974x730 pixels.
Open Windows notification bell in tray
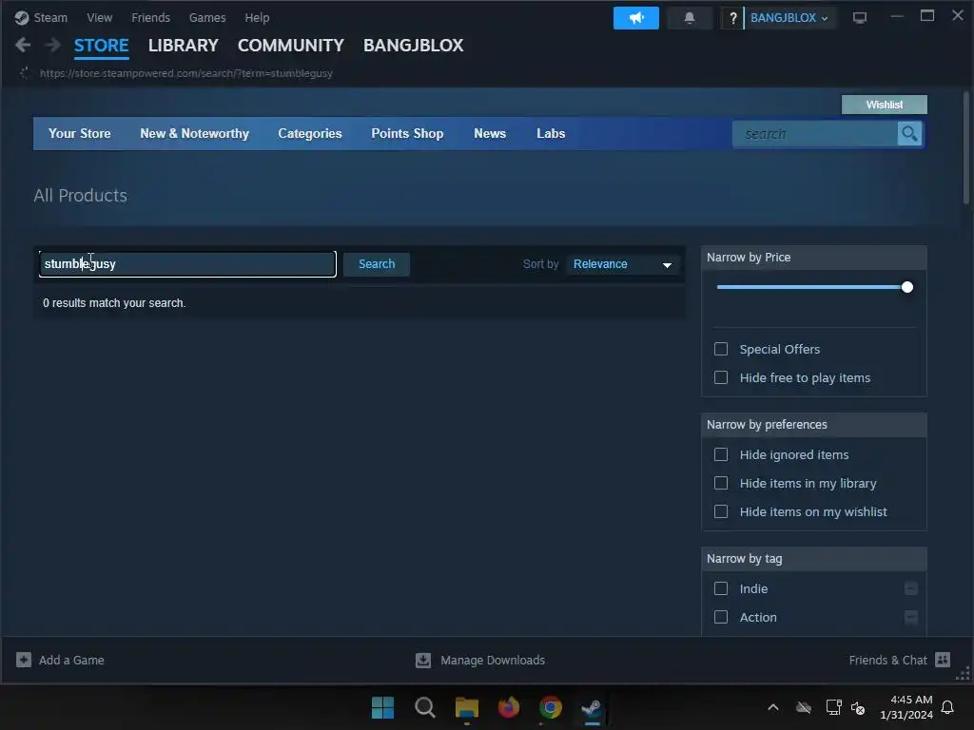948,707
